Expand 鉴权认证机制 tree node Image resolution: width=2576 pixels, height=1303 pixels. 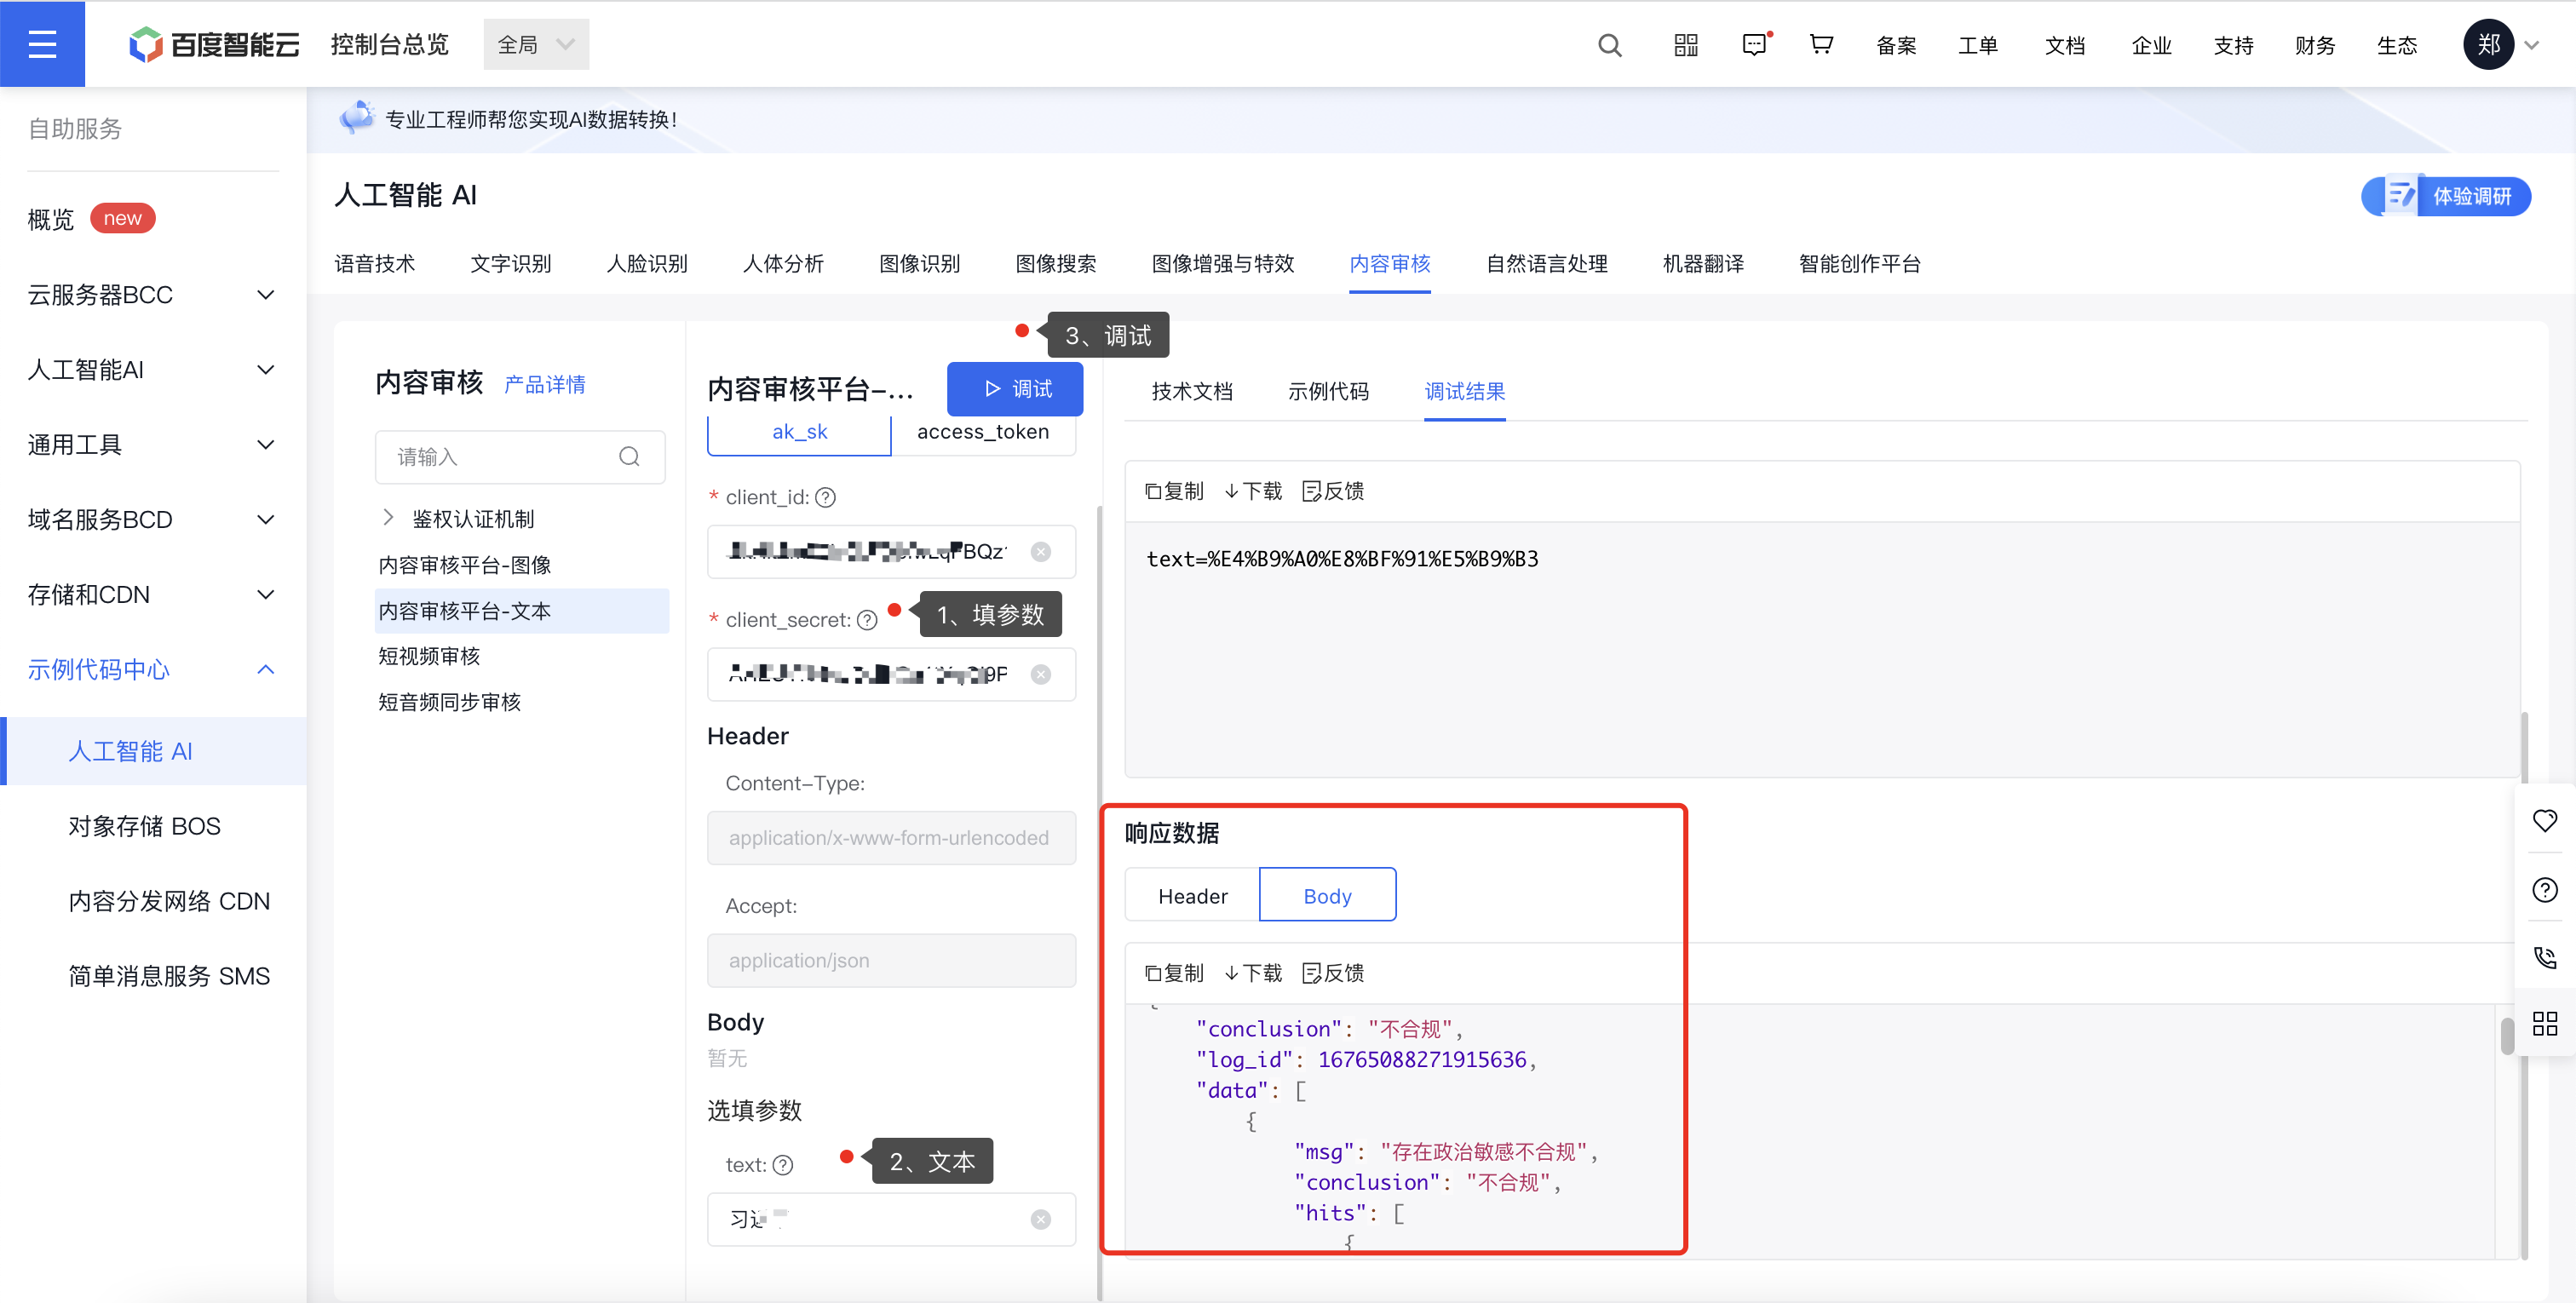pos(388,517)
